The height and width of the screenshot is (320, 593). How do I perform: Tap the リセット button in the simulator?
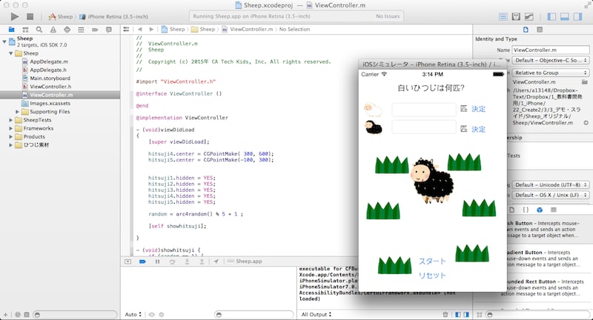tap(432, 276)
